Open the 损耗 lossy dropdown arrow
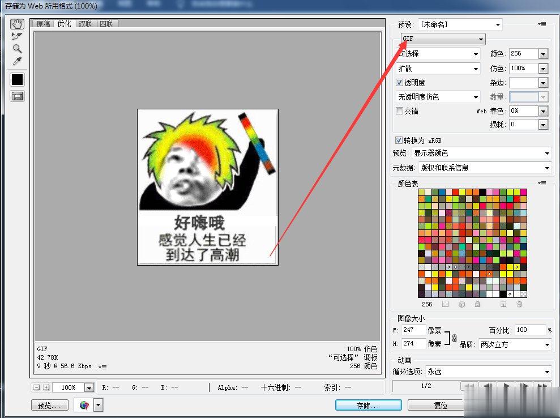Screen dimensions: 560x418 543,125
